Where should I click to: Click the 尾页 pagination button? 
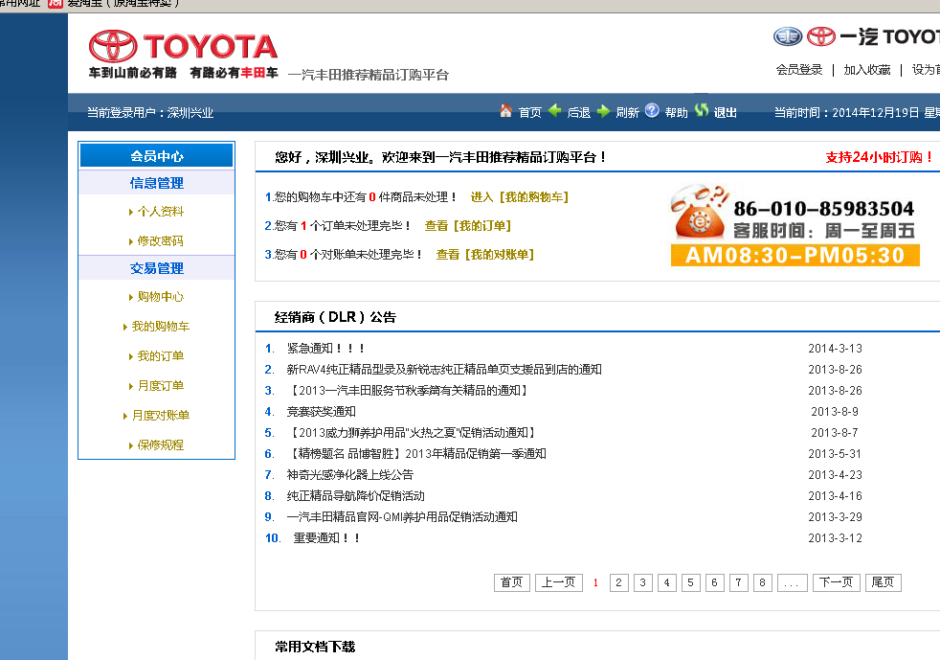[x=884, y=582]
